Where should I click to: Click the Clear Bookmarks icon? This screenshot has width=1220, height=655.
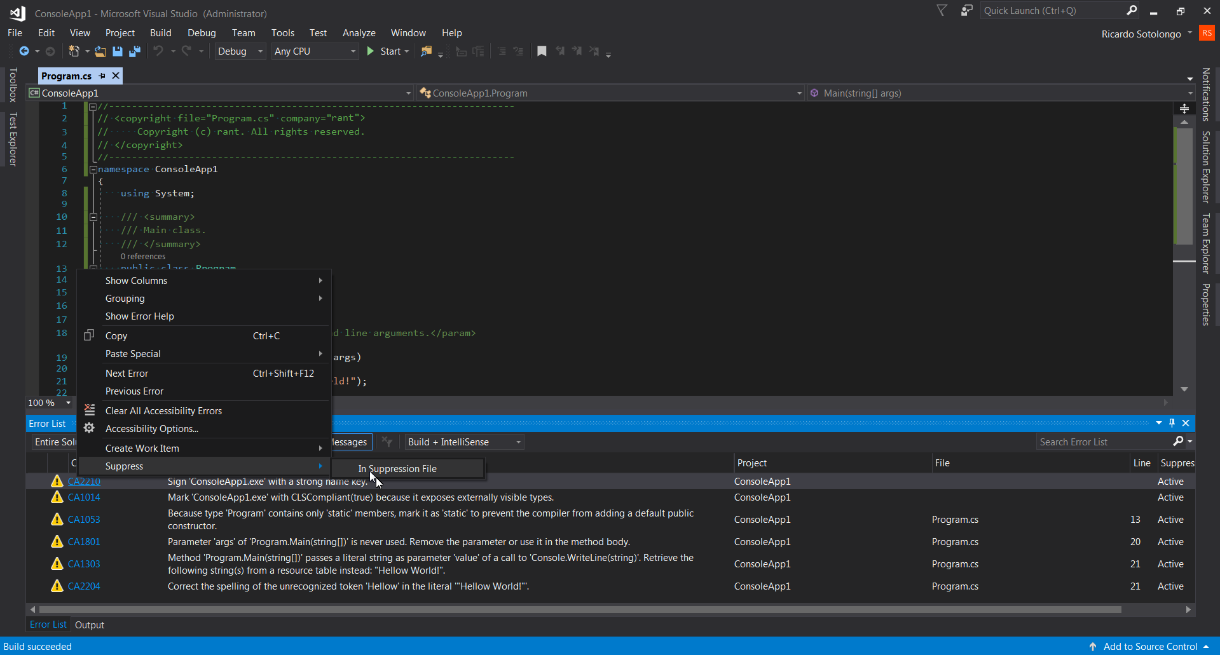(x=593, y=51)
